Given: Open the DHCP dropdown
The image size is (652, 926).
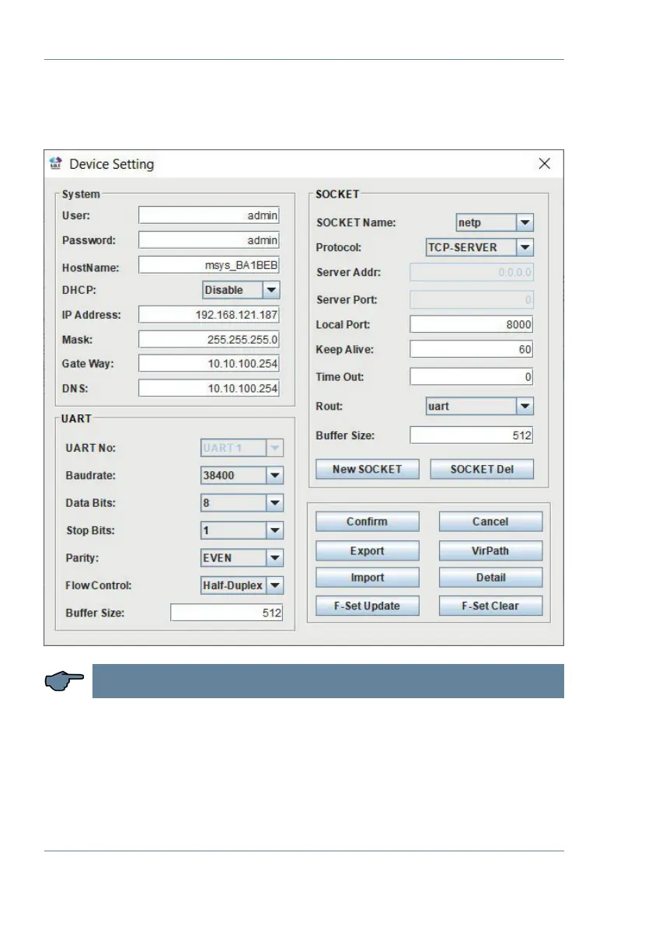Looking at the screenshot, I should coord(271,290).
